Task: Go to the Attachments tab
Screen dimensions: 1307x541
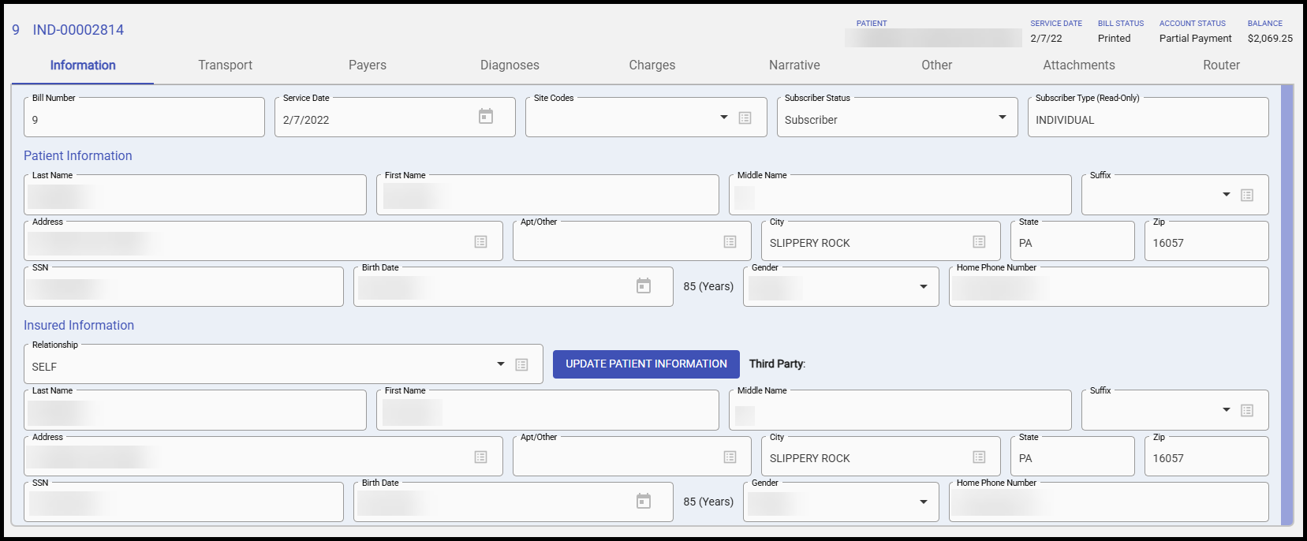Action: click(1078, 65)
